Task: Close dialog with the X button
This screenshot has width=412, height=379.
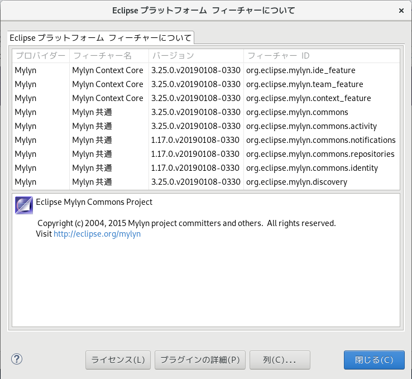Action: pyautogui.click(x=401, y=11)
